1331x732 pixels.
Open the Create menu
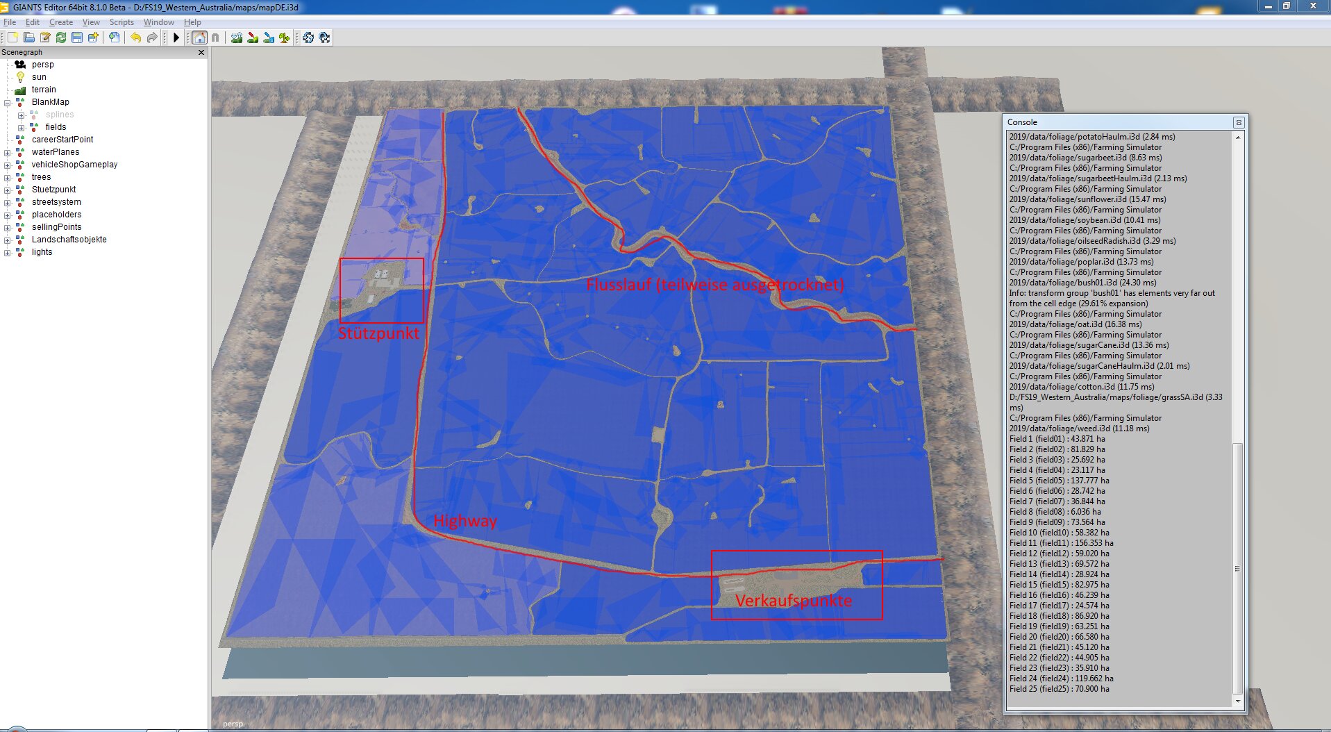(60, 22)
